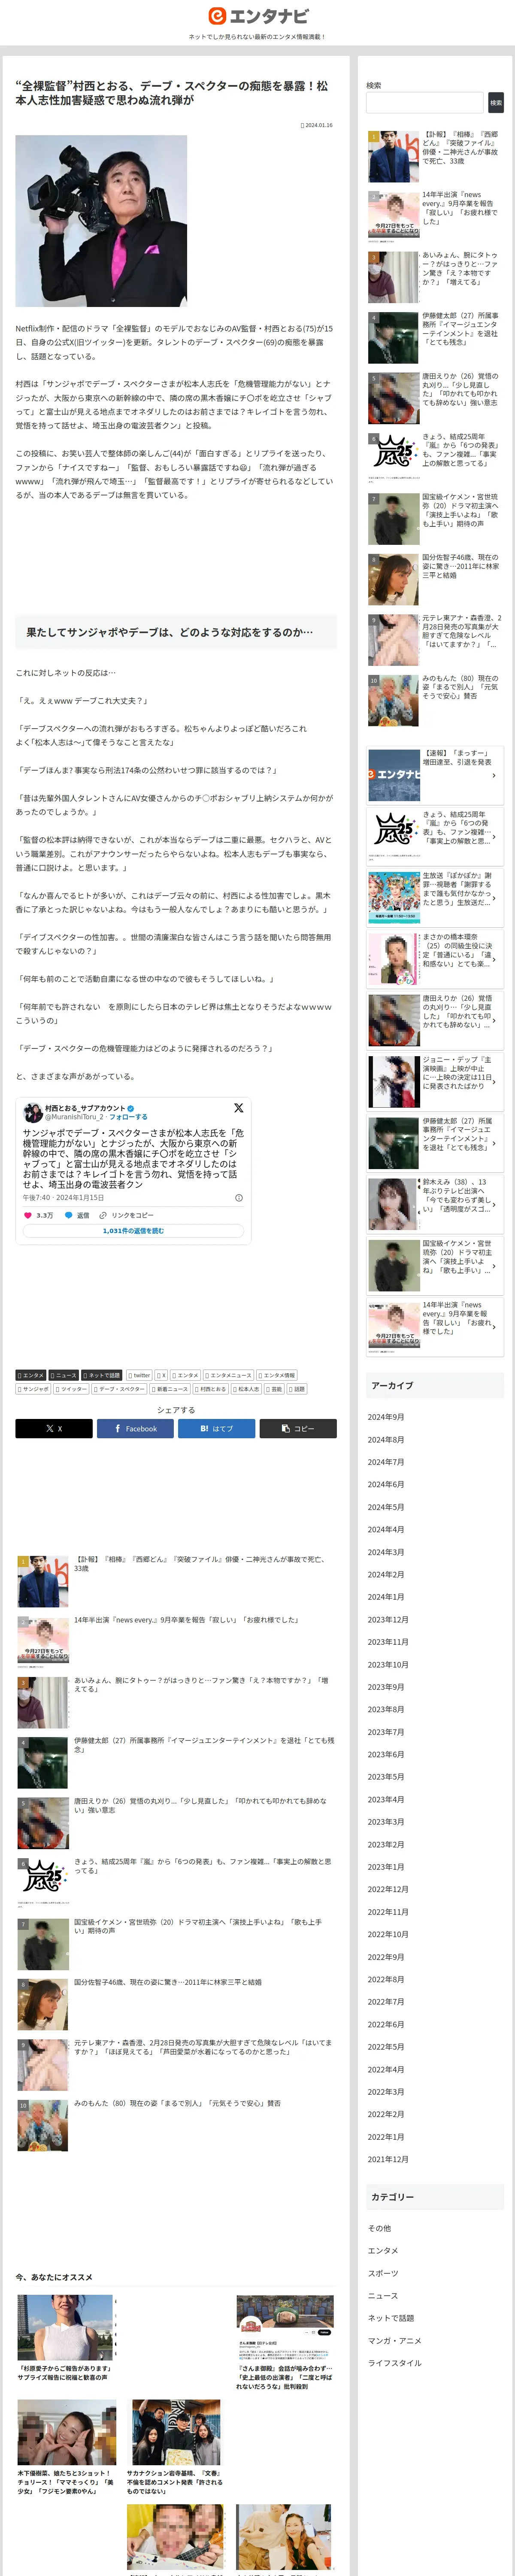Share the article on Facebook
Image resolution: width=515 pixels, height=2576 pixels.
point(135,1428)
